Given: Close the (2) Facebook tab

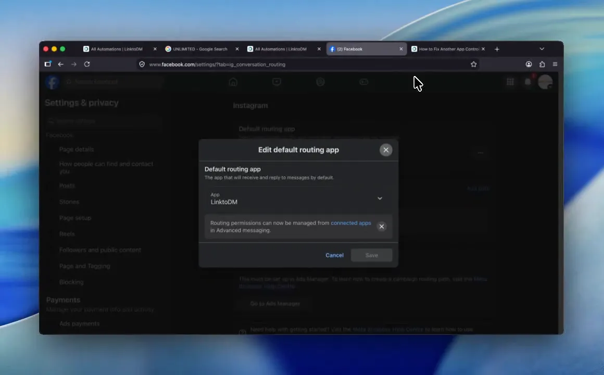Looking at the screenshot, I should (401, 49).
